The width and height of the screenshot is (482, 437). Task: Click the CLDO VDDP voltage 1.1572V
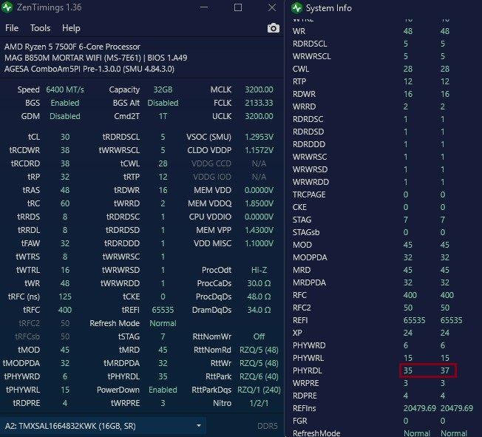tap(259, 150)
